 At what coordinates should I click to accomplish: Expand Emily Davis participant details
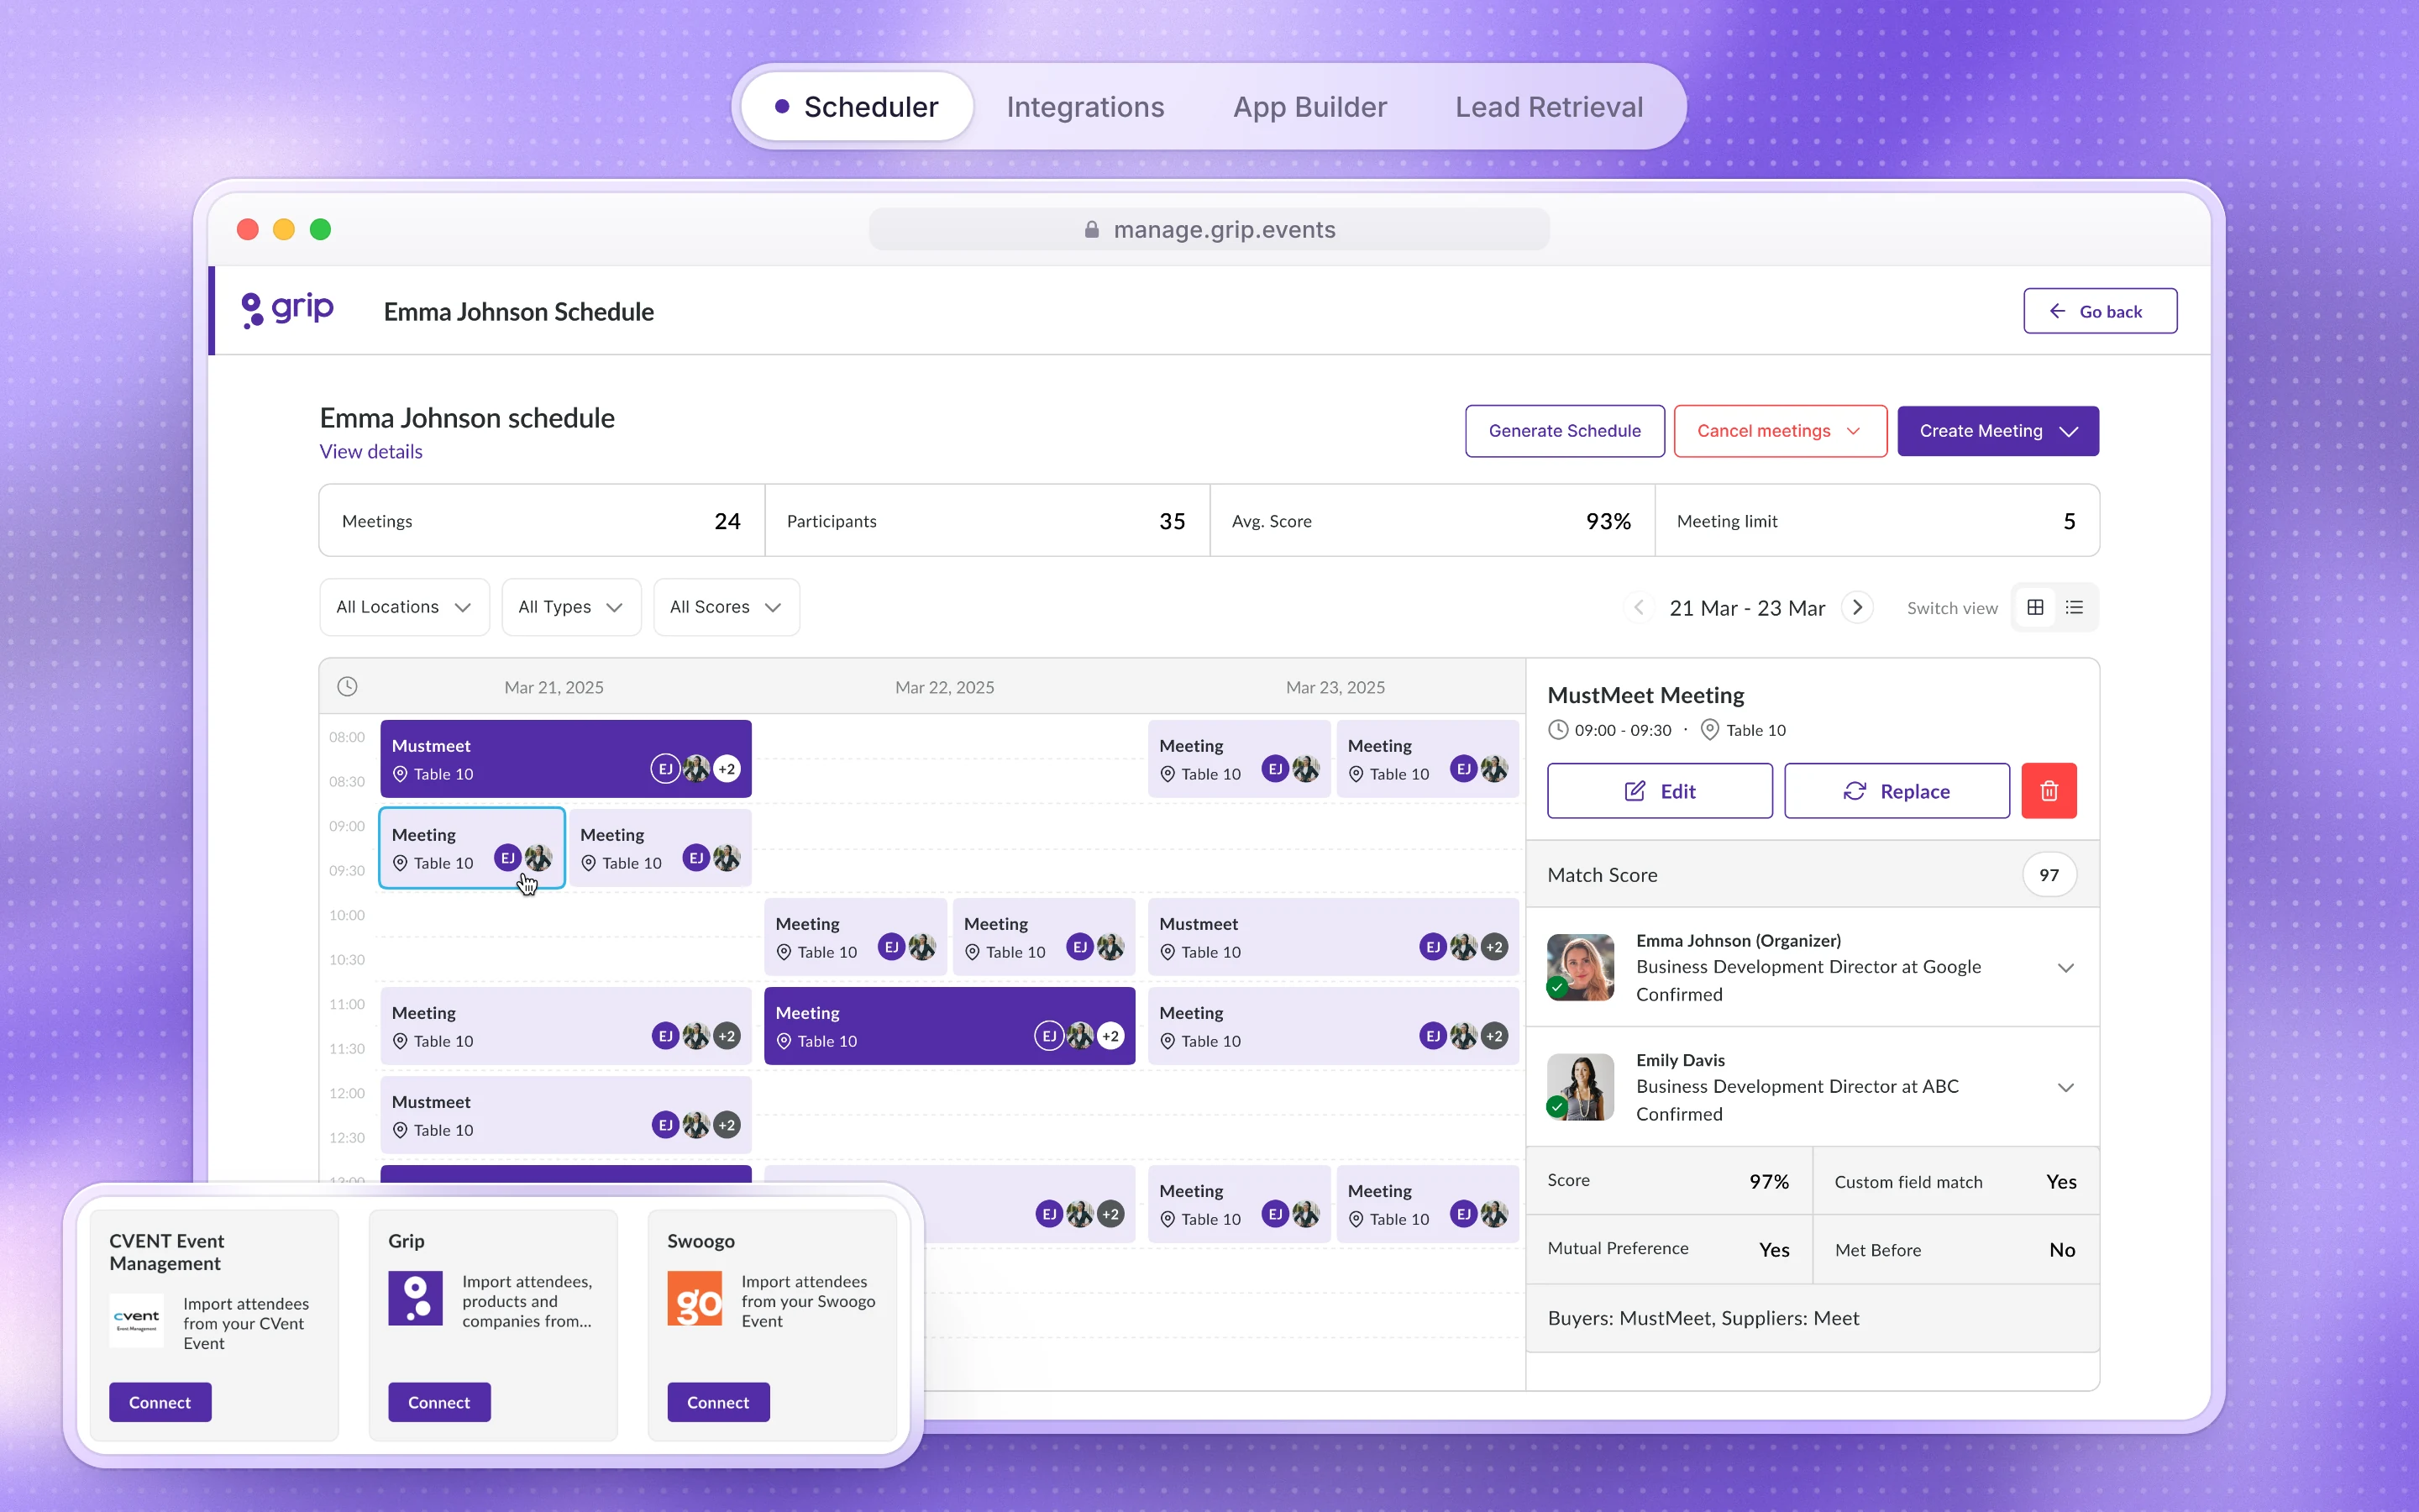tap(2065, 1087)
